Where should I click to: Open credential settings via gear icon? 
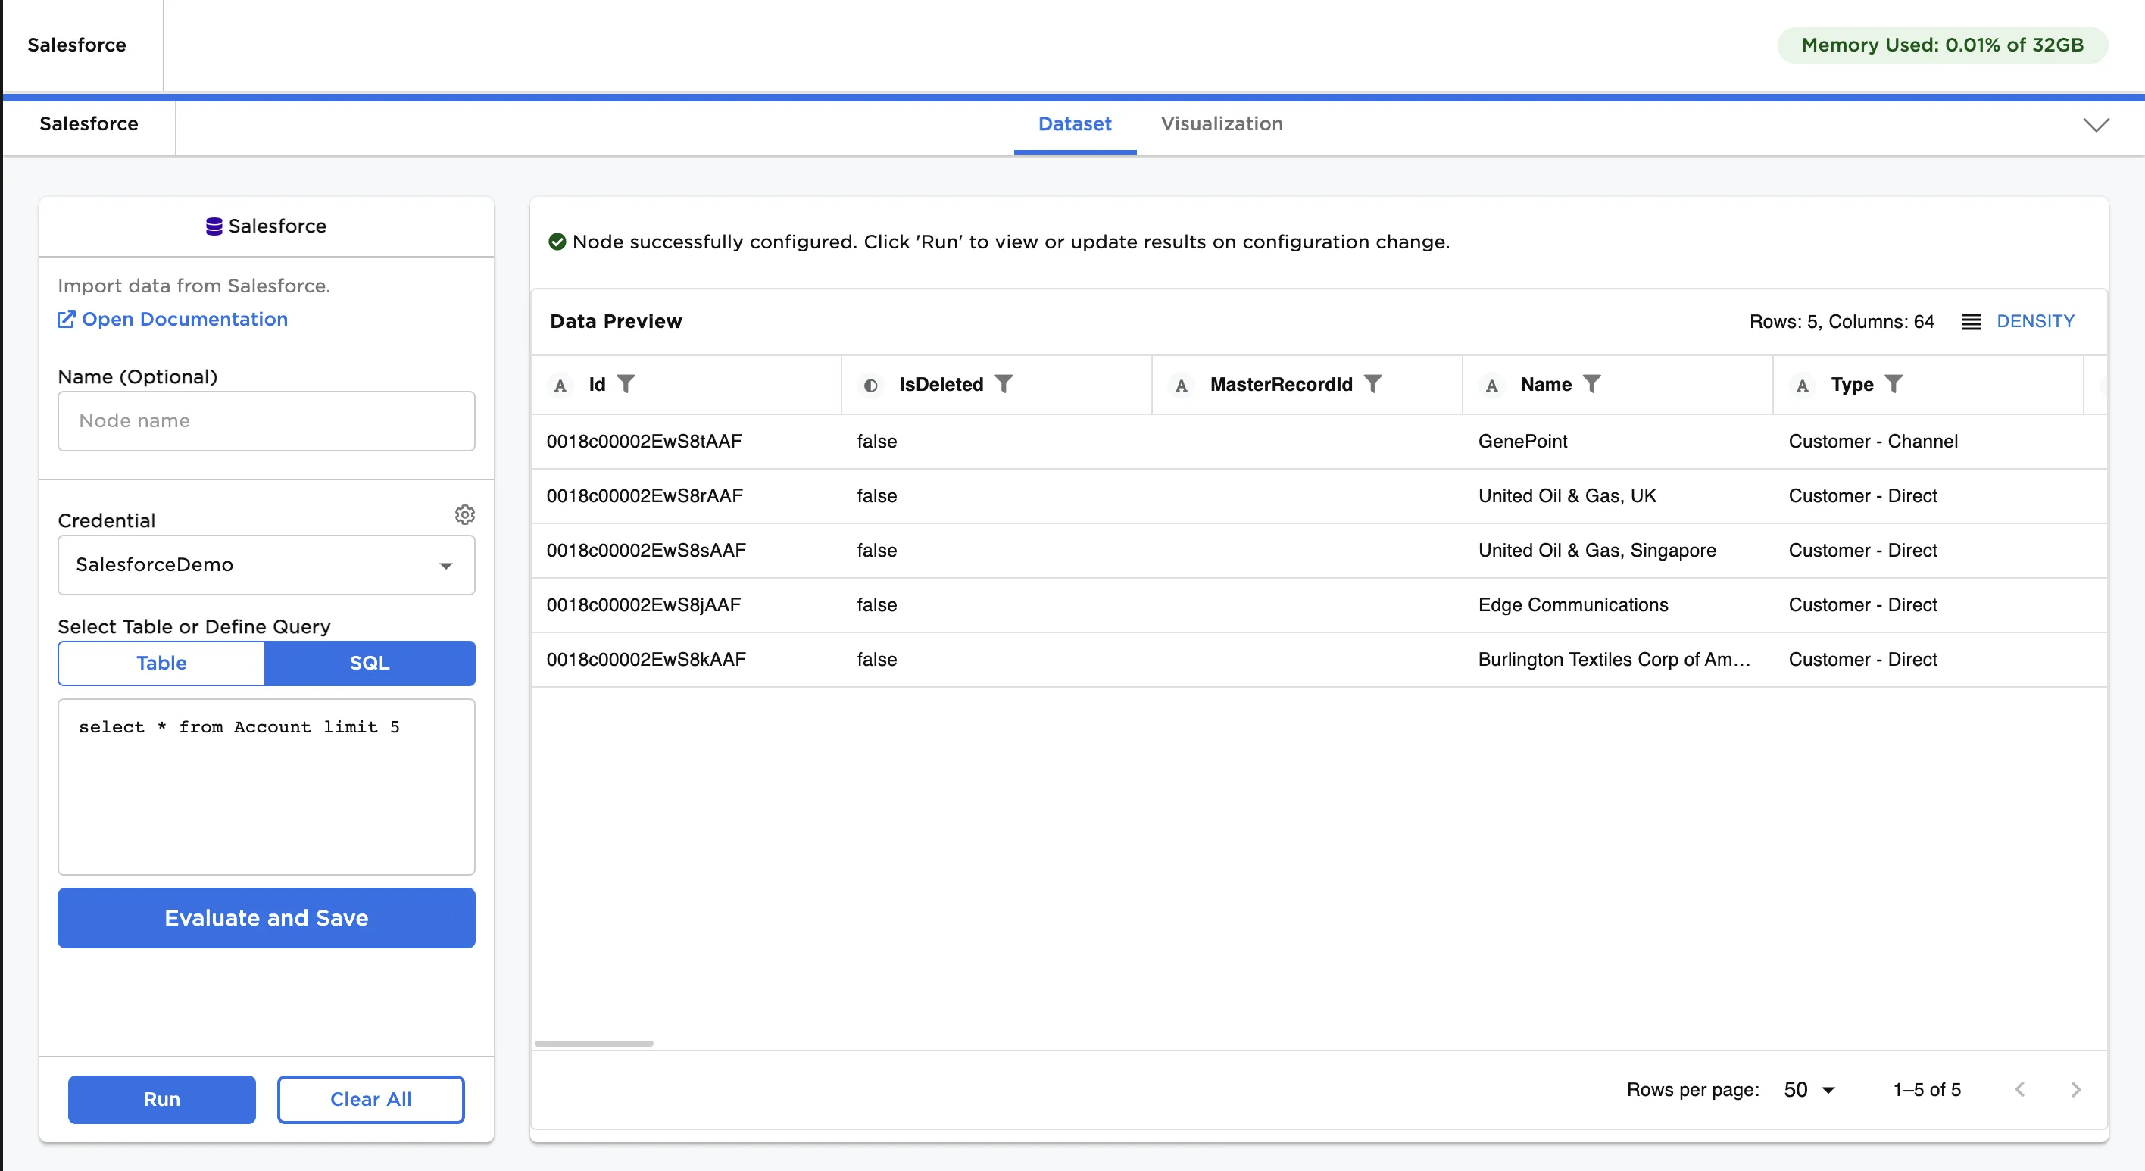[464, 515]
